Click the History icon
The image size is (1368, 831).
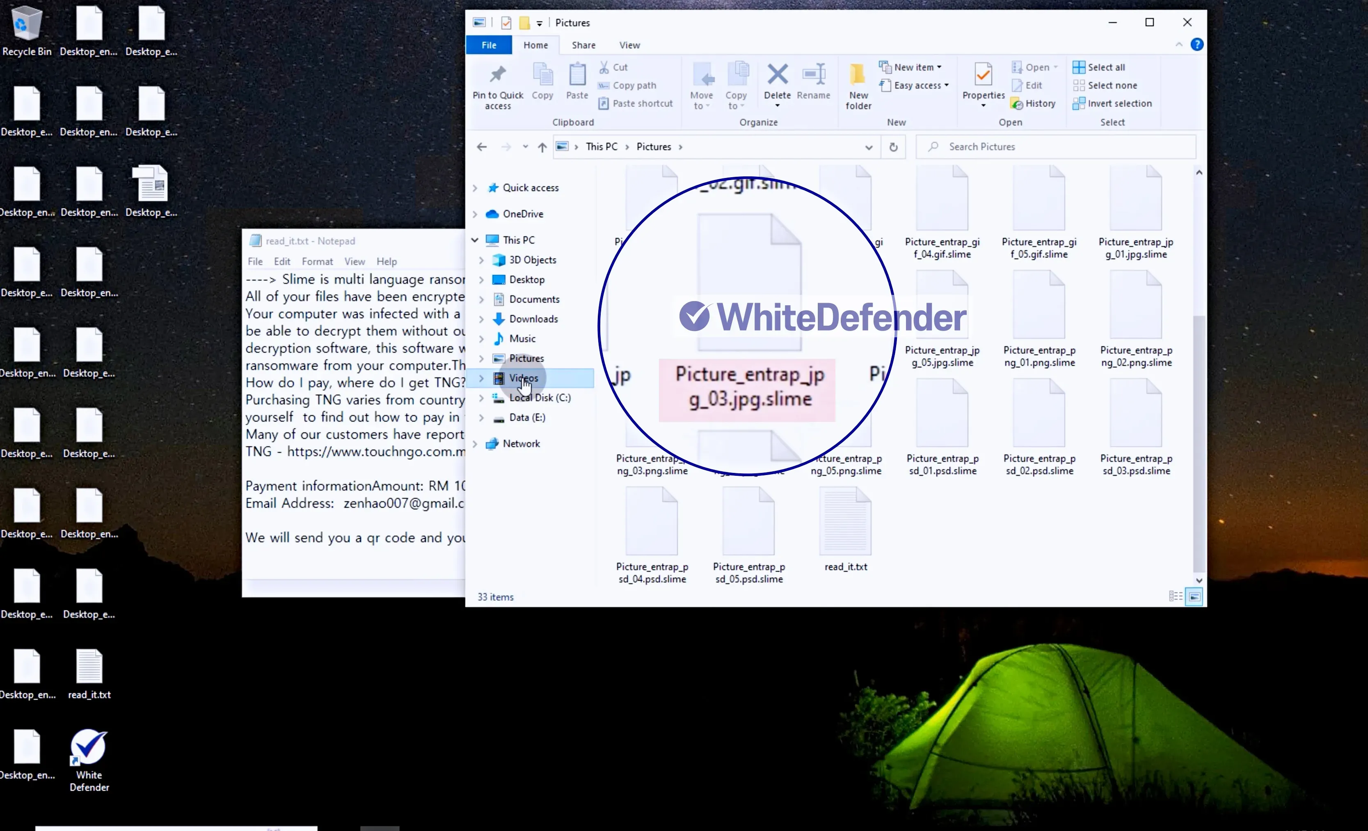(x=1017, y=104)
